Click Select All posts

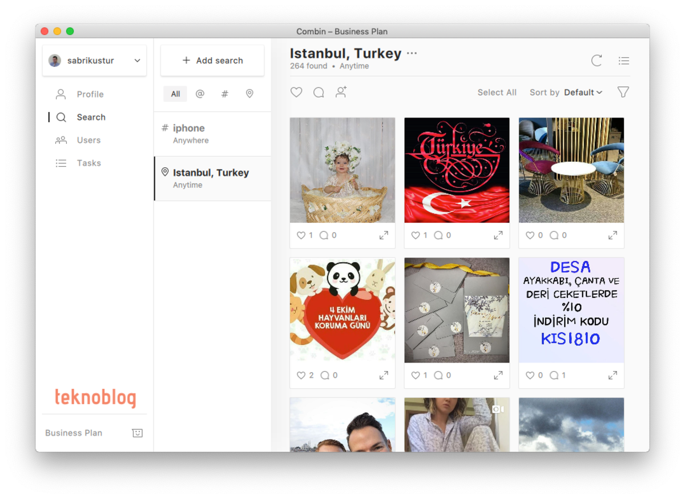[497, 92]
